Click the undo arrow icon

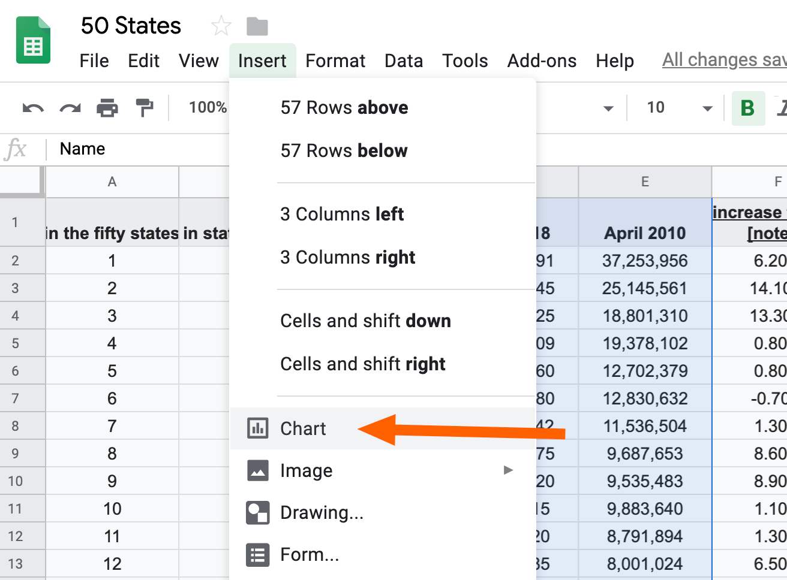[x=33, y=108]
